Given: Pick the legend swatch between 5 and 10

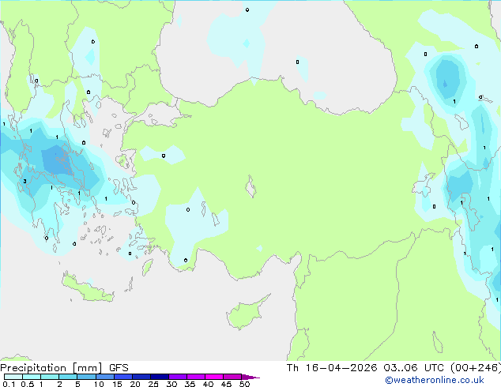Looking at the screenshot, I should point(86,377).
